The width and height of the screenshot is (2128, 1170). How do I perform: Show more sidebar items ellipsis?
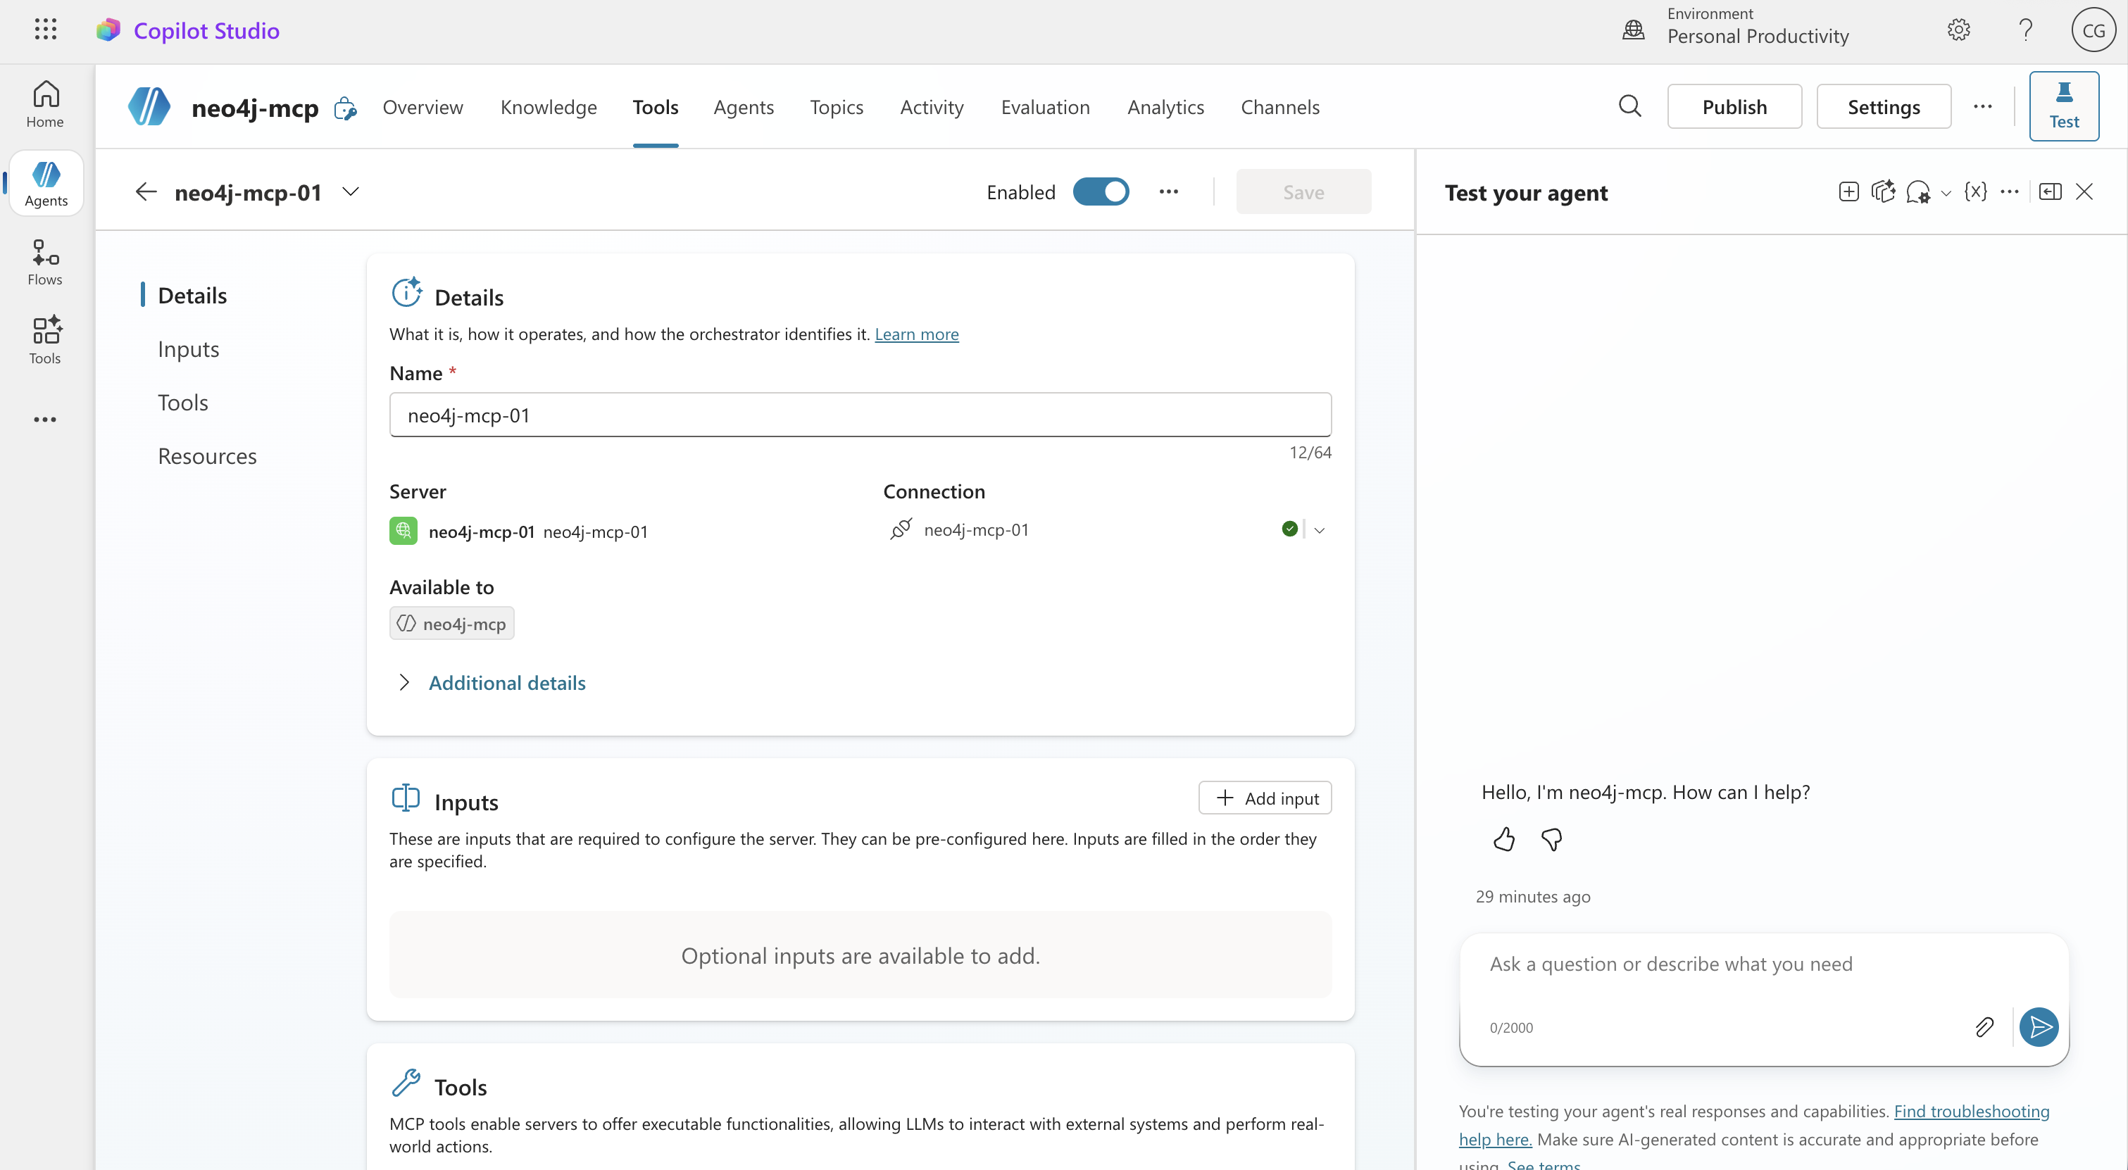46,420
